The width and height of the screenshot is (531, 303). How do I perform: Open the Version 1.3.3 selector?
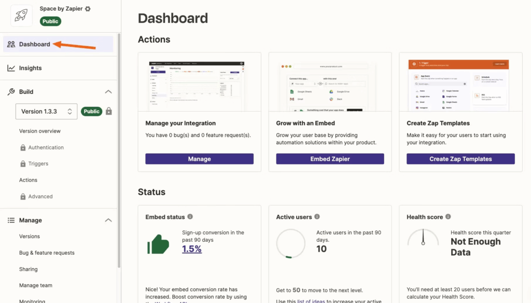click(46, 111)
